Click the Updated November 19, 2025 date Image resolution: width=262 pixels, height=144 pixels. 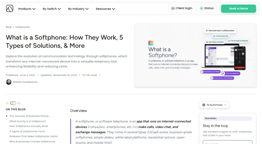[x=59, y=75]
